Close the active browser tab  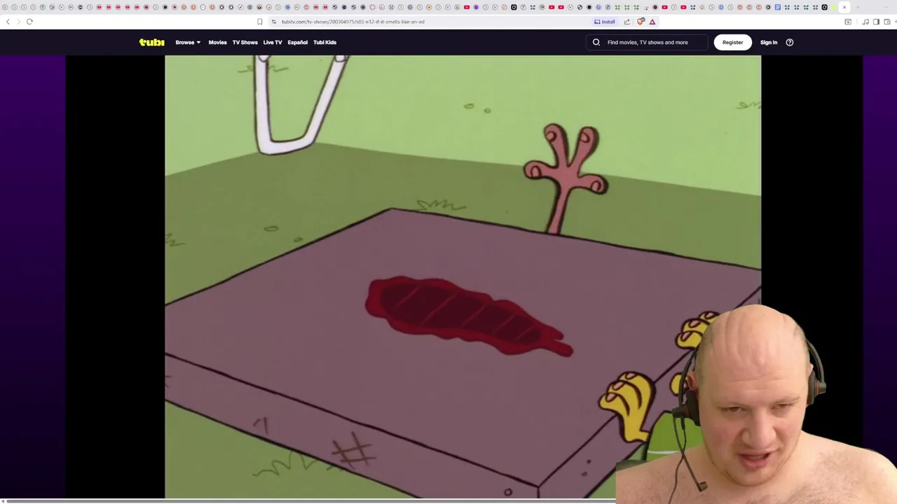click(844, 7)
